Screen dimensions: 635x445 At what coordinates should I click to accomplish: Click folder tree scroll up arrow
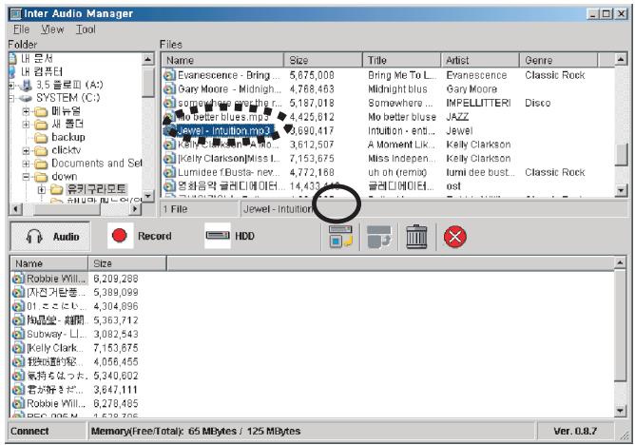point(148,59)
